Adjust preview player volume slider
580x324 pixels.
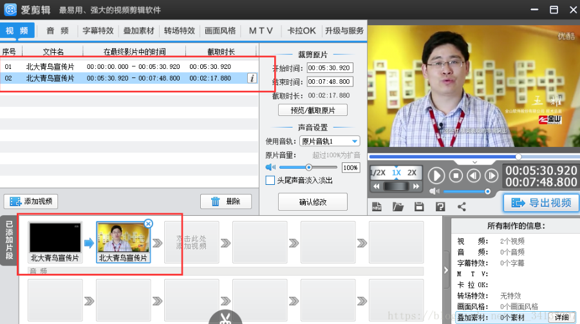[x=487, y=191]
